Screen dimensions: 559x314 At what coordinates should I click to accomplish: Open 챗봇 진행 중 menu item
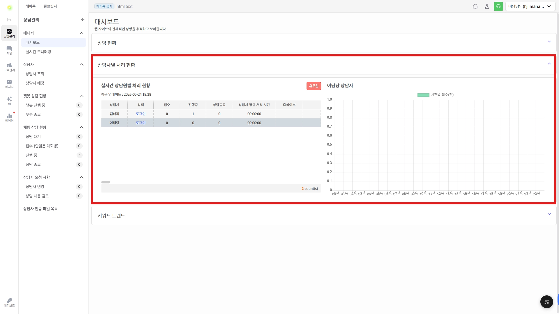[x=54, y=105]
